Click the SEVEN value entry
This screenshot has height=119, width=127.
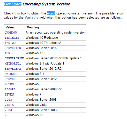pos(9,94)
